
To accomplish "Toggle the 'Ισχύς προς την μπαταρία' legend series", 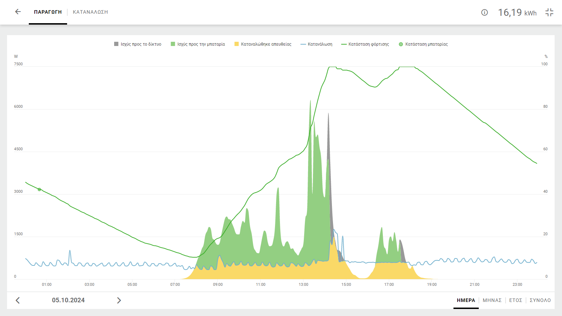I will pyautogui.click(x=198, y=44).
